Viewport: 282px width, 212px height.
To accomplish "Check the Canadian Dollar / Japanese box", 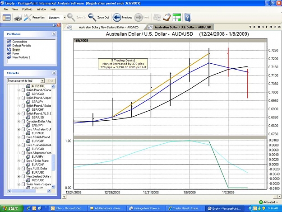I will (x=23, y=122).
